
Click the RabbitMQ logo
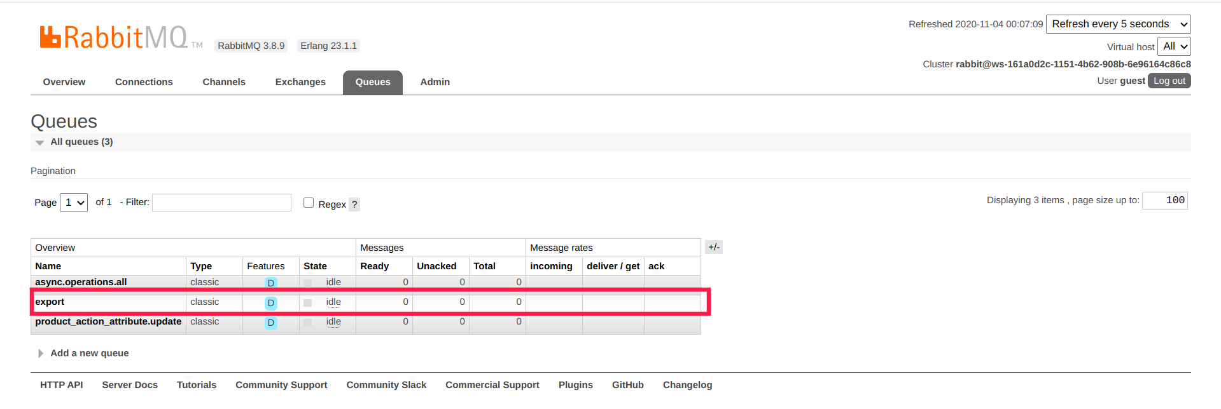click(x=115, y=37)
